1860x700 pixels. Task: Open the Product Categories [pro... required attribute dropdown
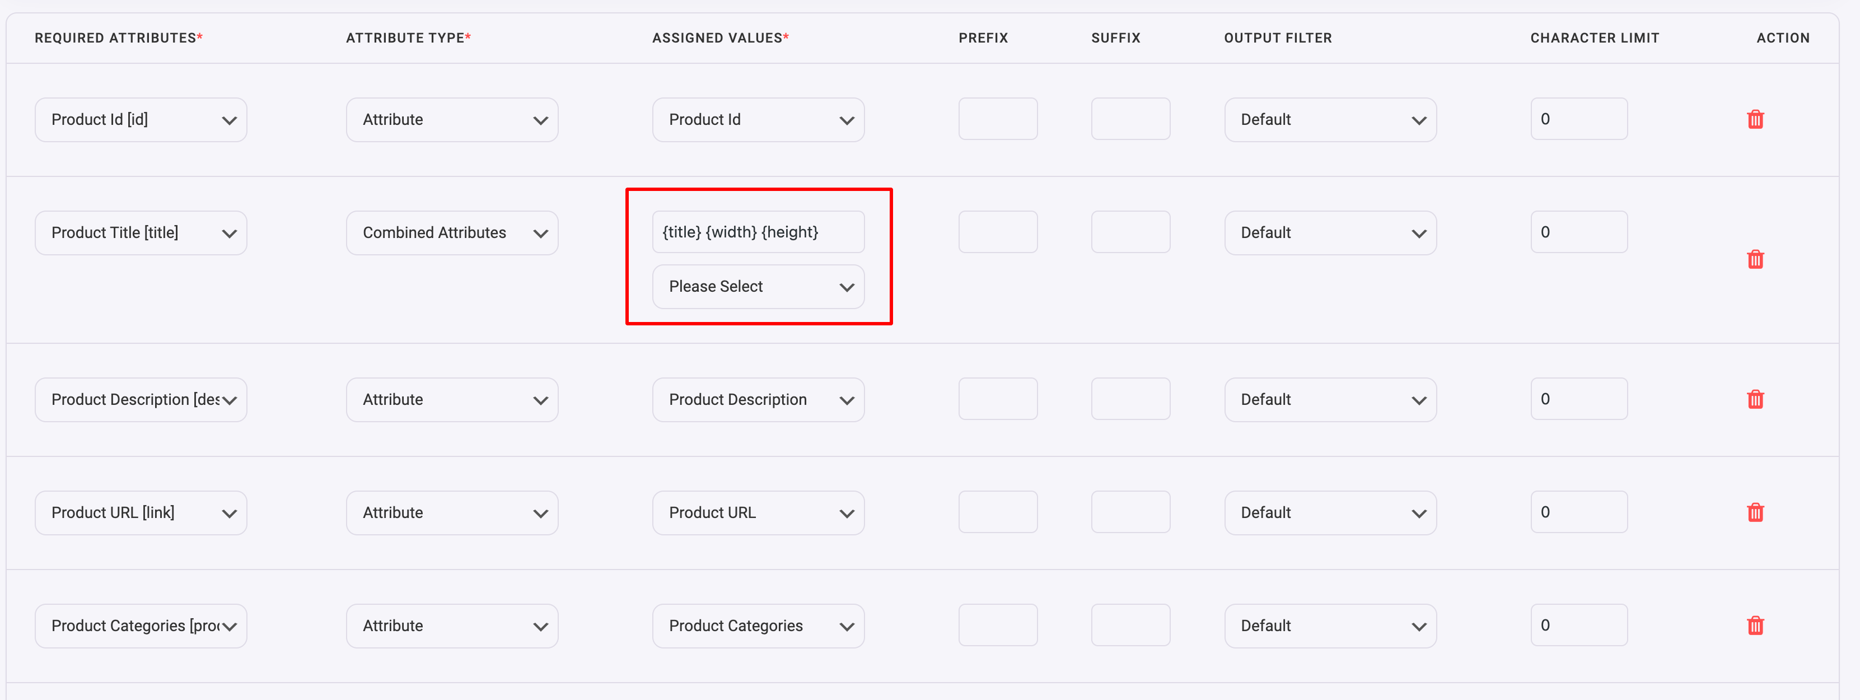coord(141,626)
